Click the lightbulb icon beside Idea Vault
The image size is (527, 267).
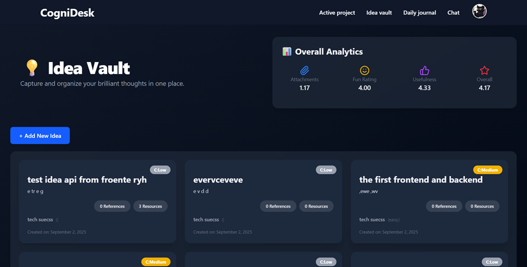click(32, 68)
